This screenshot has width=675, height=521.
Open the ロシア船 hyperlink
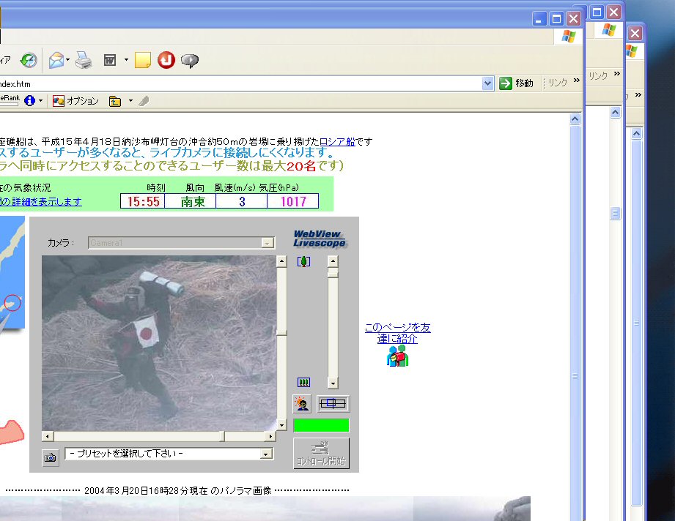coord(337,142)
